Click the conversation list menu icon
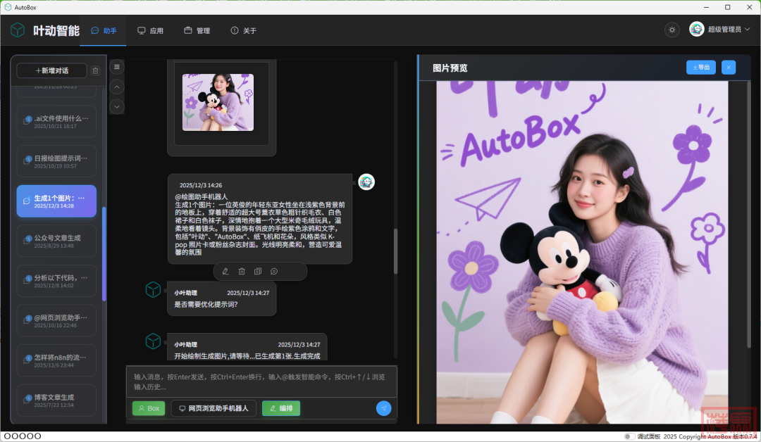This screenshot has width=761, height=442. [118, 67]
